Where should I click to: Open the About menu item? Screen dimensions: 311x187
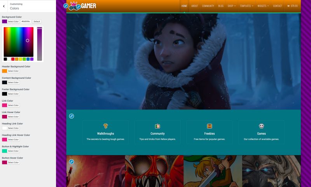(195, 6)
